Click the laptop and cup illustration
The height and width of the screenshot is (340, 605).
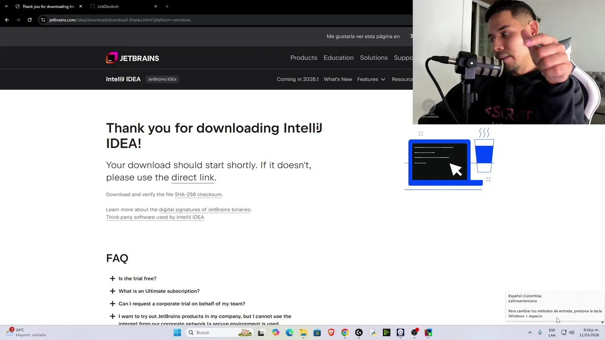449,159
